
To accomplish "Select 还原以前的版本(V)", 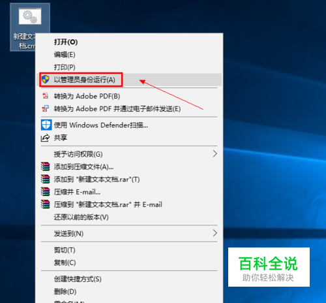I will [129, 217].
